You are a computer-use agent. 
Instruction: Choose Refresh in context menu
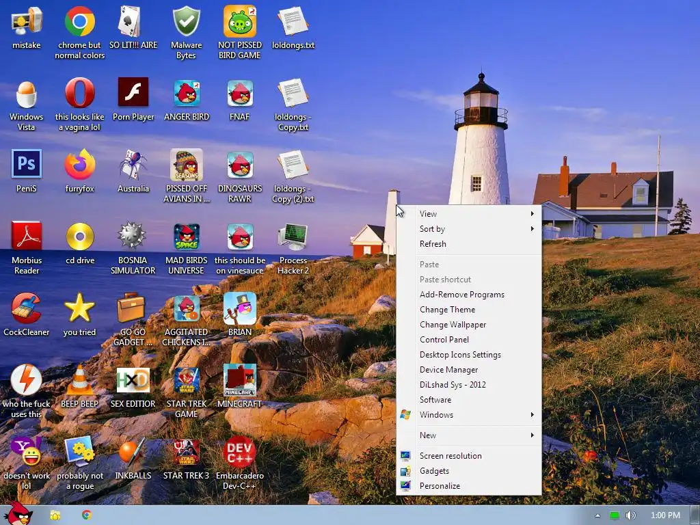coord(469,244)
